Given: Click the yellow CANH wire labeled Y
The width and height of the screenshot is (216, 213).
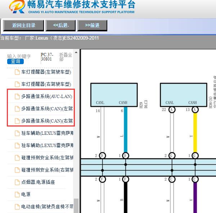Looking at the screenshot, I should [195, 132].
